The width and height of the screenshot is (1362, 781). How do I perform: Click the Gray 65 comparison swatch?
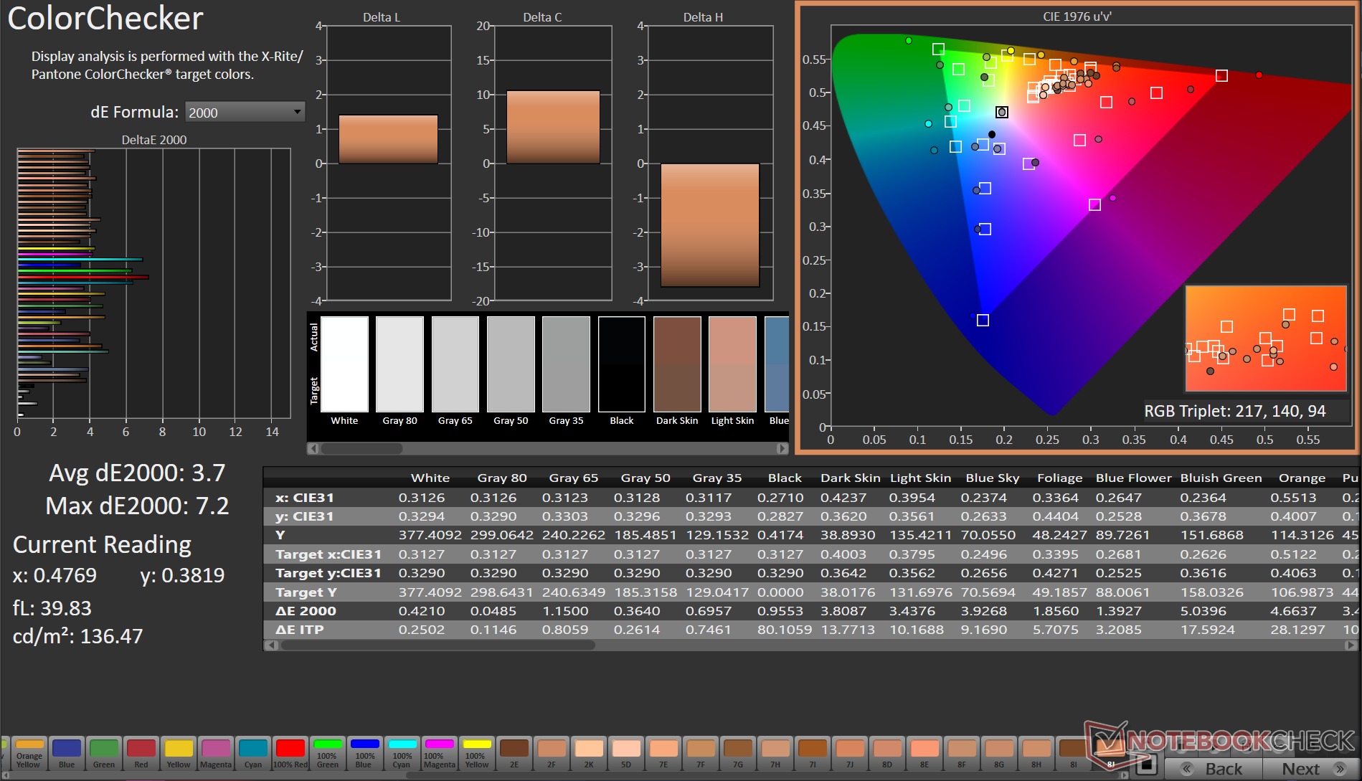pos(455,364)
